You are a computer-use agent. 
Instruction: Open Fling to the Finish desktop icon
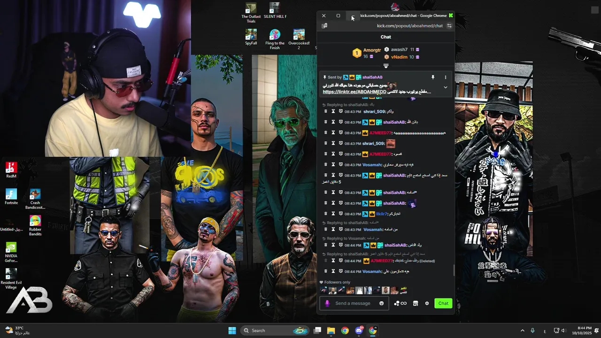[275, 39]
